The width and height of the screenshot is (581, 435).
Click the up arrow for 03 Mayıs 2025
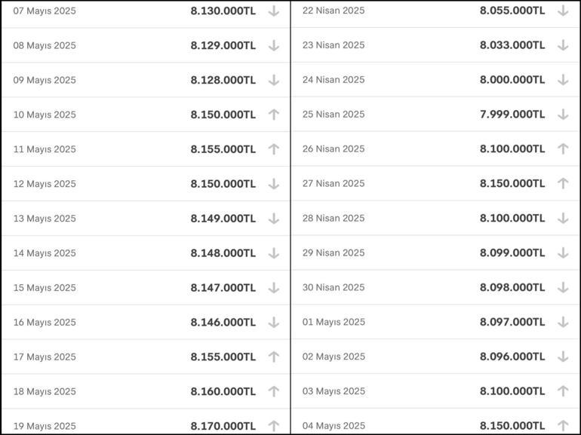[563, 391]
